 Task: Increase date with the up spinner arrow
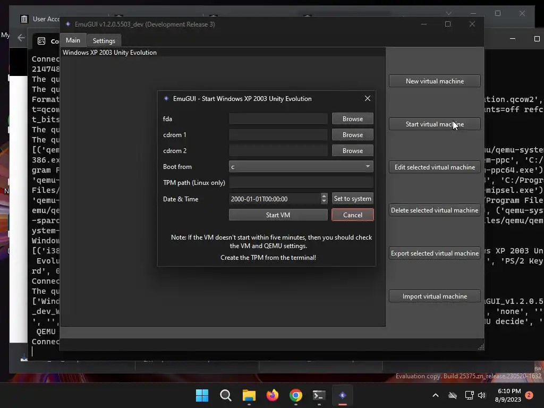[324, 196]
